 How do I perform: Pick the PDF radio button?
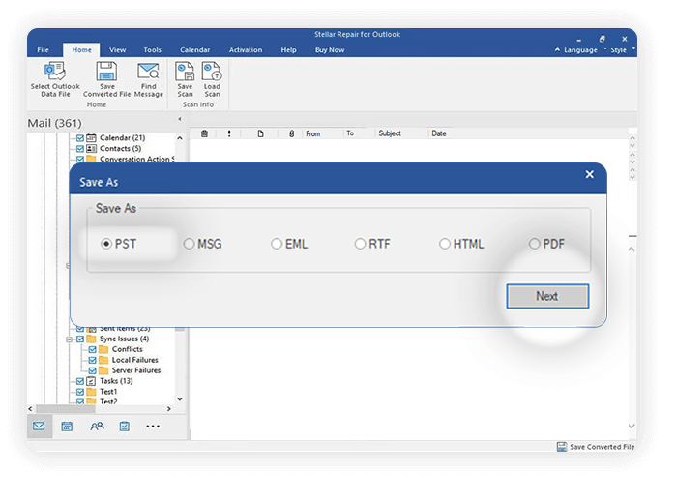click(534, 244)
